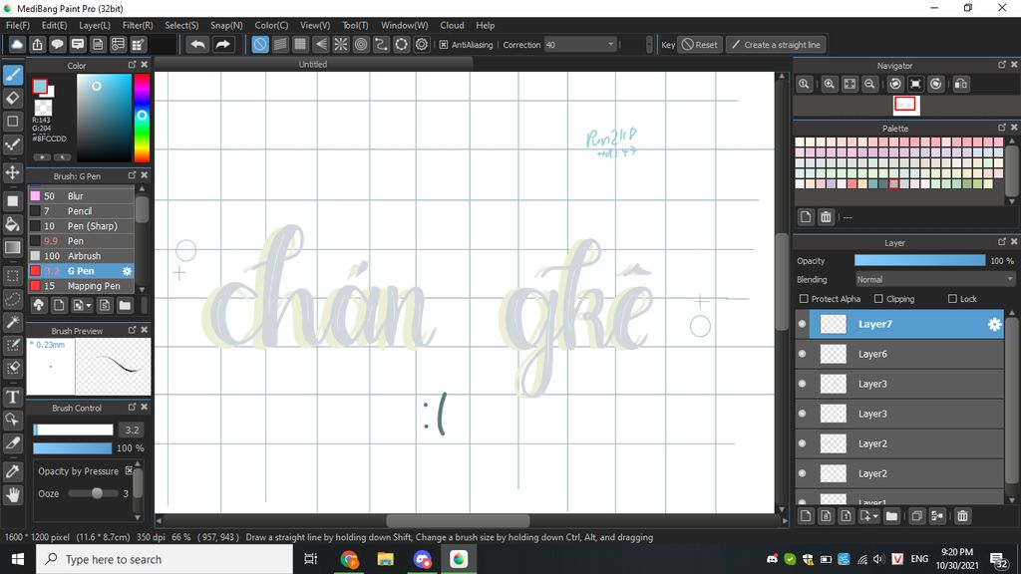Enable the radial snap guide
Viewport: 1021px width, 574px height.
(x=341, y=44)
